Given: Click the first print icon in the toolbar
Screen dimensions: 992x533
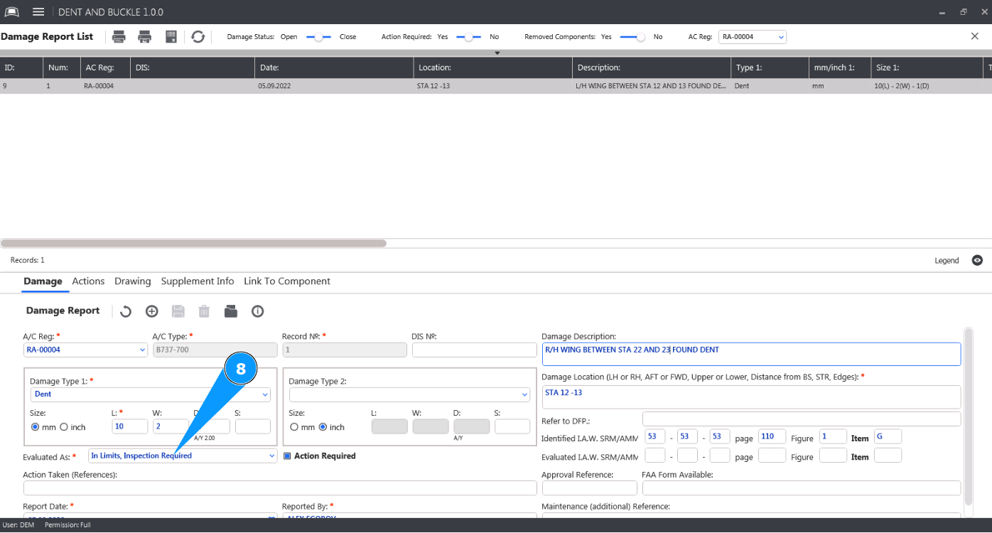Looking at the screenshot, I should coord(119,37).
